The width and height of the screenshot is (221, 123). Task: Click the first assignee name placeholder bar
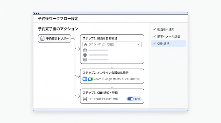[99, 50]
